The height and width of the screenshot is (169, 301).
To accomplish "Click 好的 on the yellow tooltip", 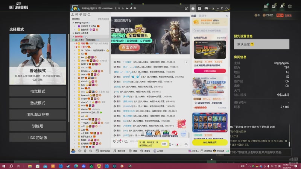I will (164, 144).
